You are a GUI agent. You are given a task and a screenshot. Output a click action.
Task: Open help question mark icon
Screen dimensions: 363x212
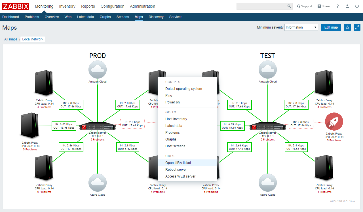click(338, 6)
